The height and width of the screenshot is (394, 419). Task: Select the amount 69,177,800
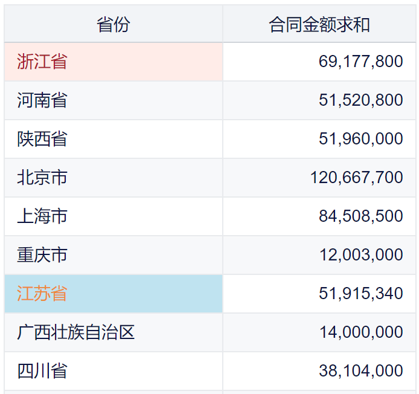[360, 62]
